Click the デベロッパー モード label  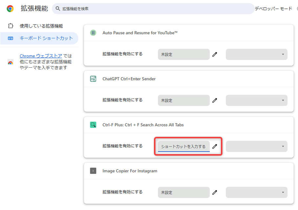click(273, 9)
